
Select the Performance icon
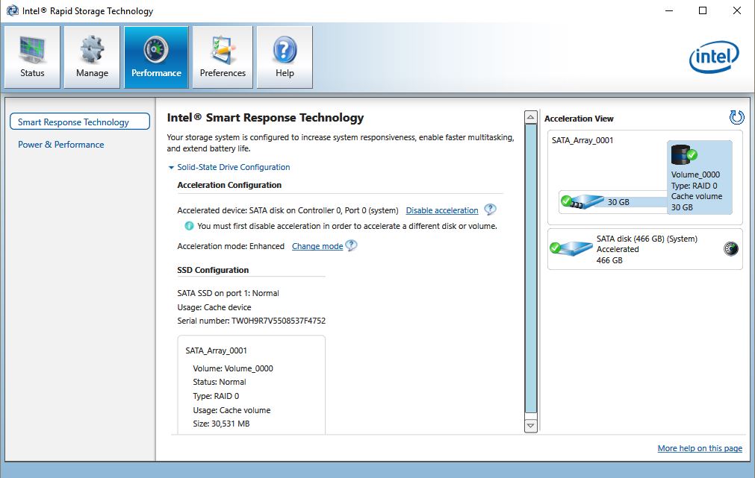click(155, 56)
